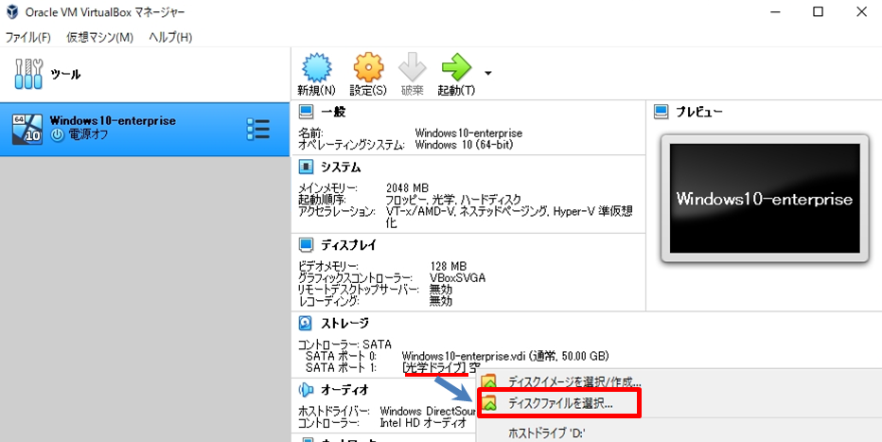Choose ディスクファイルを選択... menu entry

pyautogui.click(x=559, y=403)
